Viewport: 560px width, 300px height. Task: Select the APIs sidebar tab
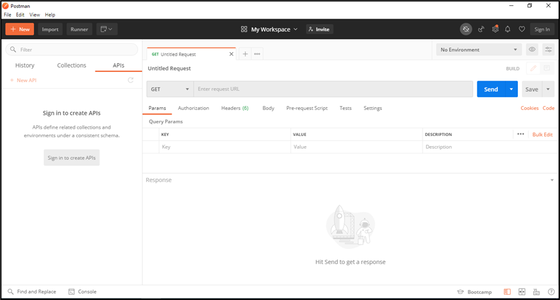[x=119, y=65]
